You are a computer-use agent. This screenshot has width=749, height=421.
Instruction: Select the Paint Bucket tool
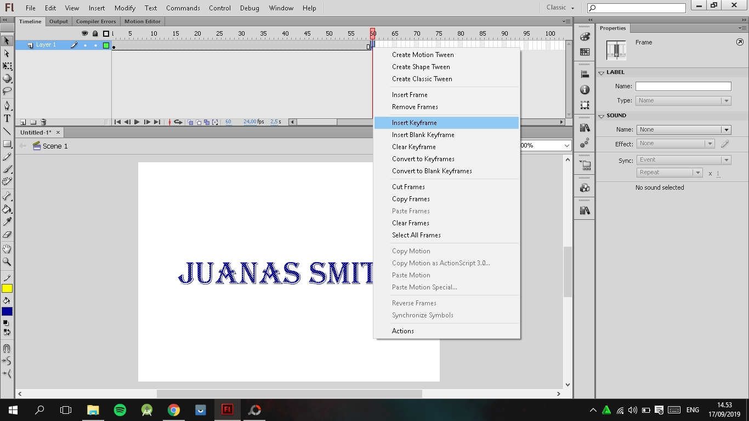pyautogui.click(x=7, y=209)
